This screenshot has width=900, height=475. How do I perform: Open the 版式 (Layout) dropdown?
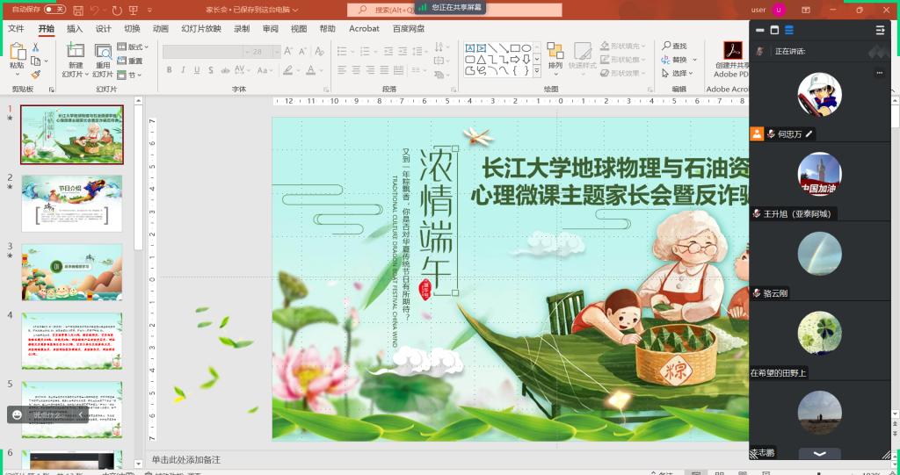pos(134,47)
